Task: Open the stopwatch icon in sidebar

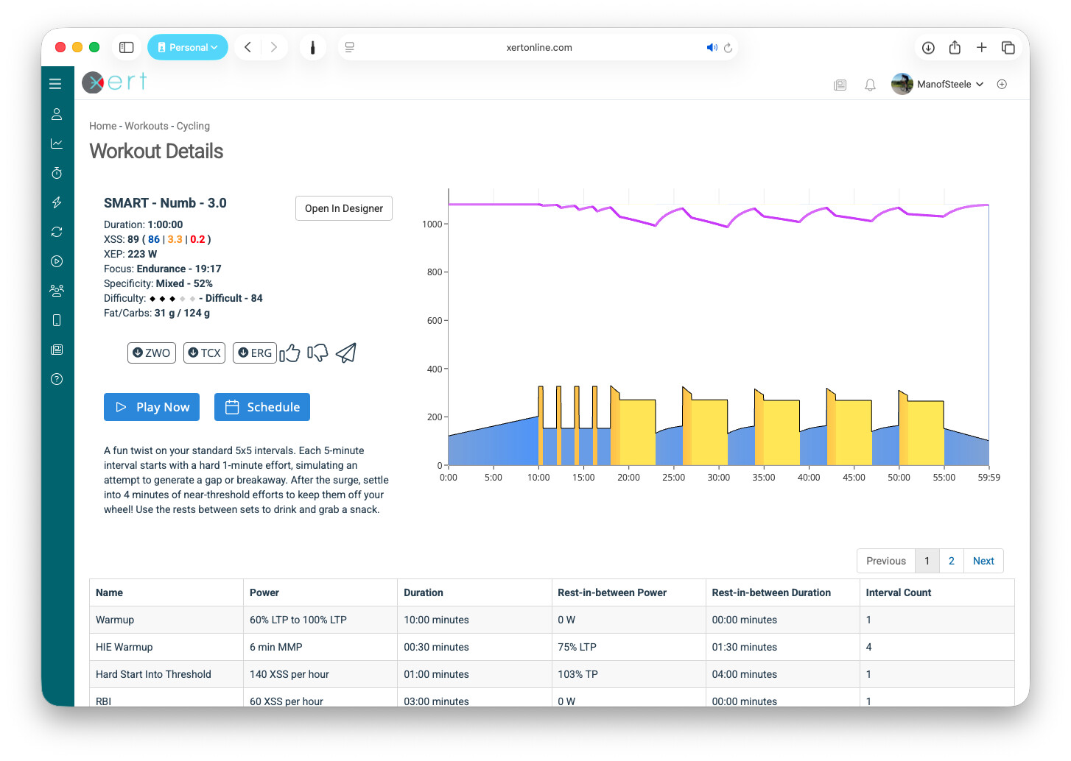Action: [x=57, y=173]
